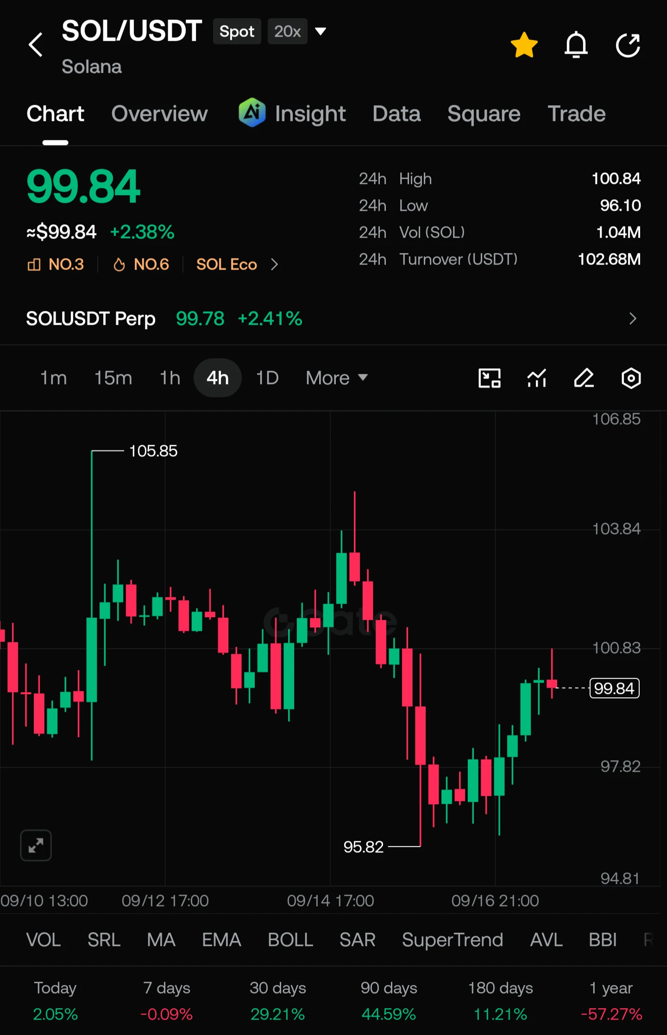Toggle the AVL indicator
This screenshot has height=1035, width=667.
click(547, 940)
